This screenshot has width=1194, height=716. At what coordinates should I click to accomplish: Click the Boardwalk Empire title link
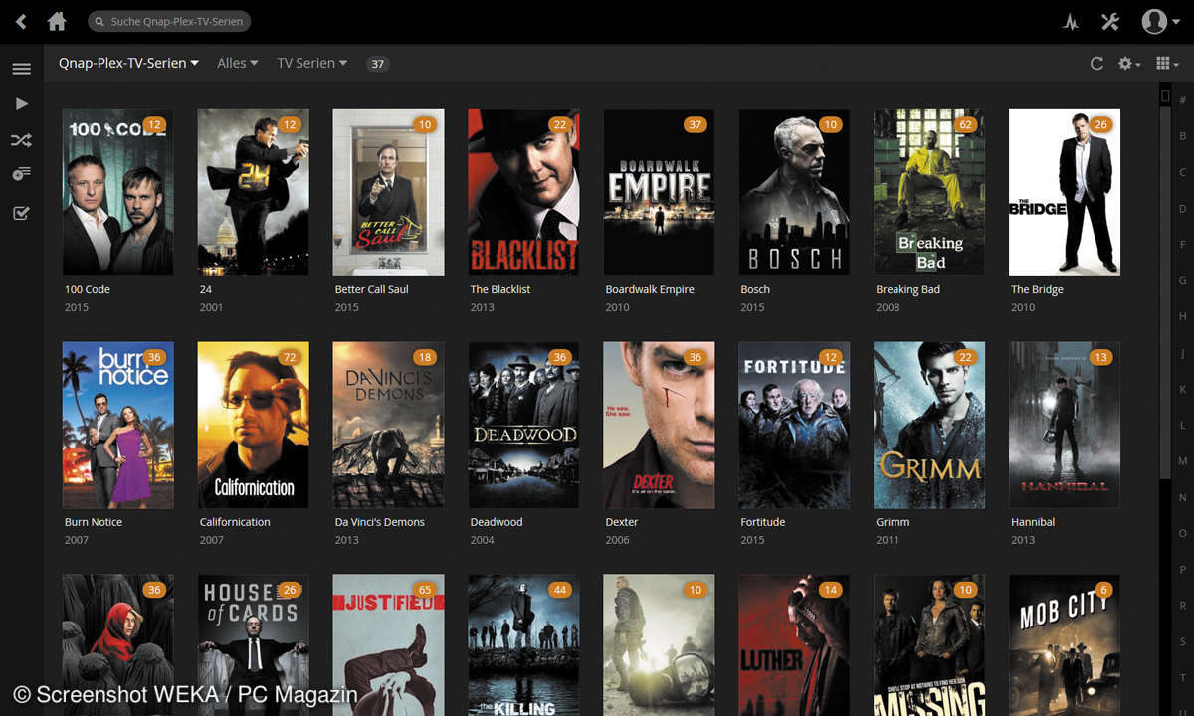pyautogui.click(x=650, y=289)
